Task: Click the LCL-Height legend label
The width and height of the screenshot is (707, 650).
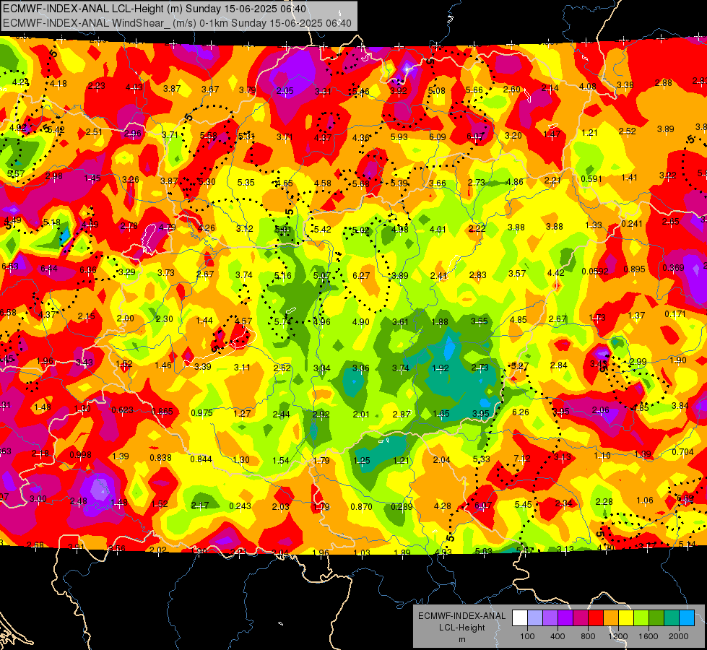Action: click(461, 628)
